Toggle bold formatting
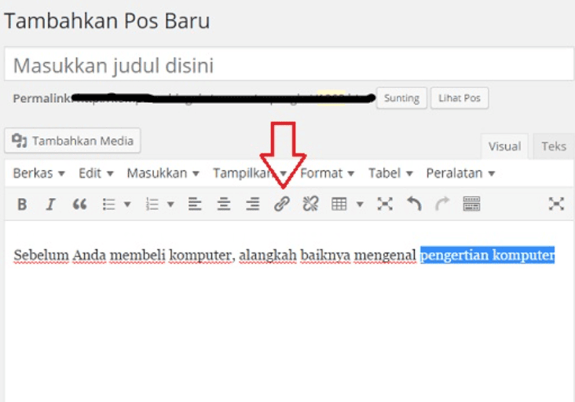575x402 pixels. point(22,204)
